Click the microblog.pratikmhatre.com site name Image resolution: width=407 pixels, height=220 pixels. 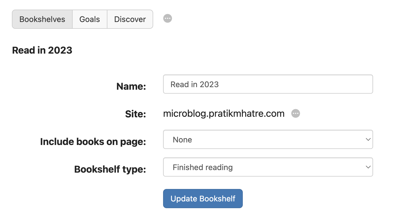click(x=224, y=114)
